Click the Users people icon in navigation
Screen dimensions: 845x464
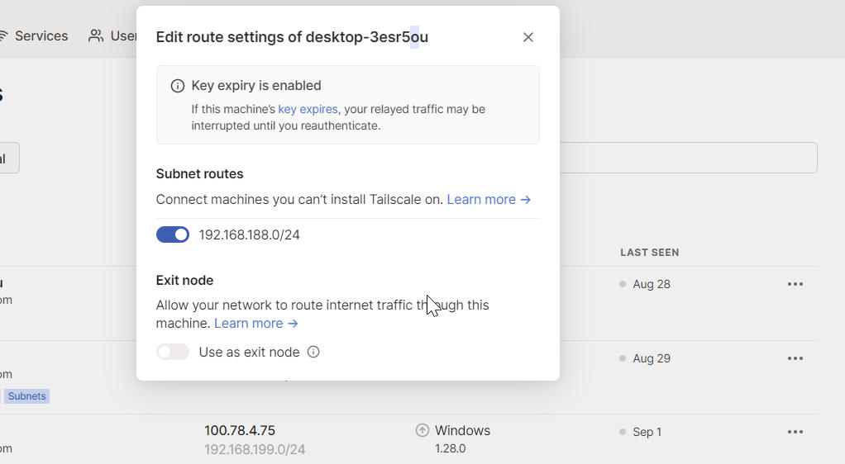pyautogui.click(x=97, y=36)
